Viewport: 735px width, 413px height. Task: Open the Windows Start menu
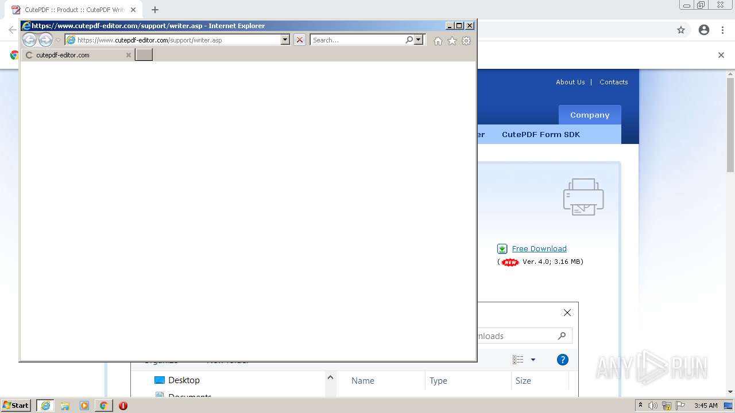pos(16,405)
